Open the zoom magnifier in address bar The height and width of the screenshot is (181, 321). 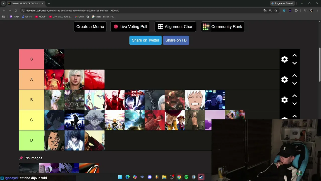coord(270,11)
